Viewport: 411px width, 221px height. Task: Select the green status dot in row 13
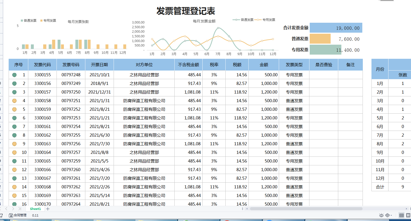14,178
